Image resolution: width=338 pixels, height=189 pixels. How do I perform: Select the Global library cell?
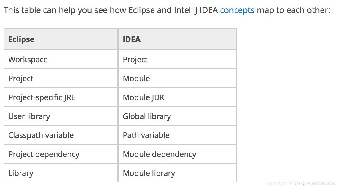coord(177,116)
